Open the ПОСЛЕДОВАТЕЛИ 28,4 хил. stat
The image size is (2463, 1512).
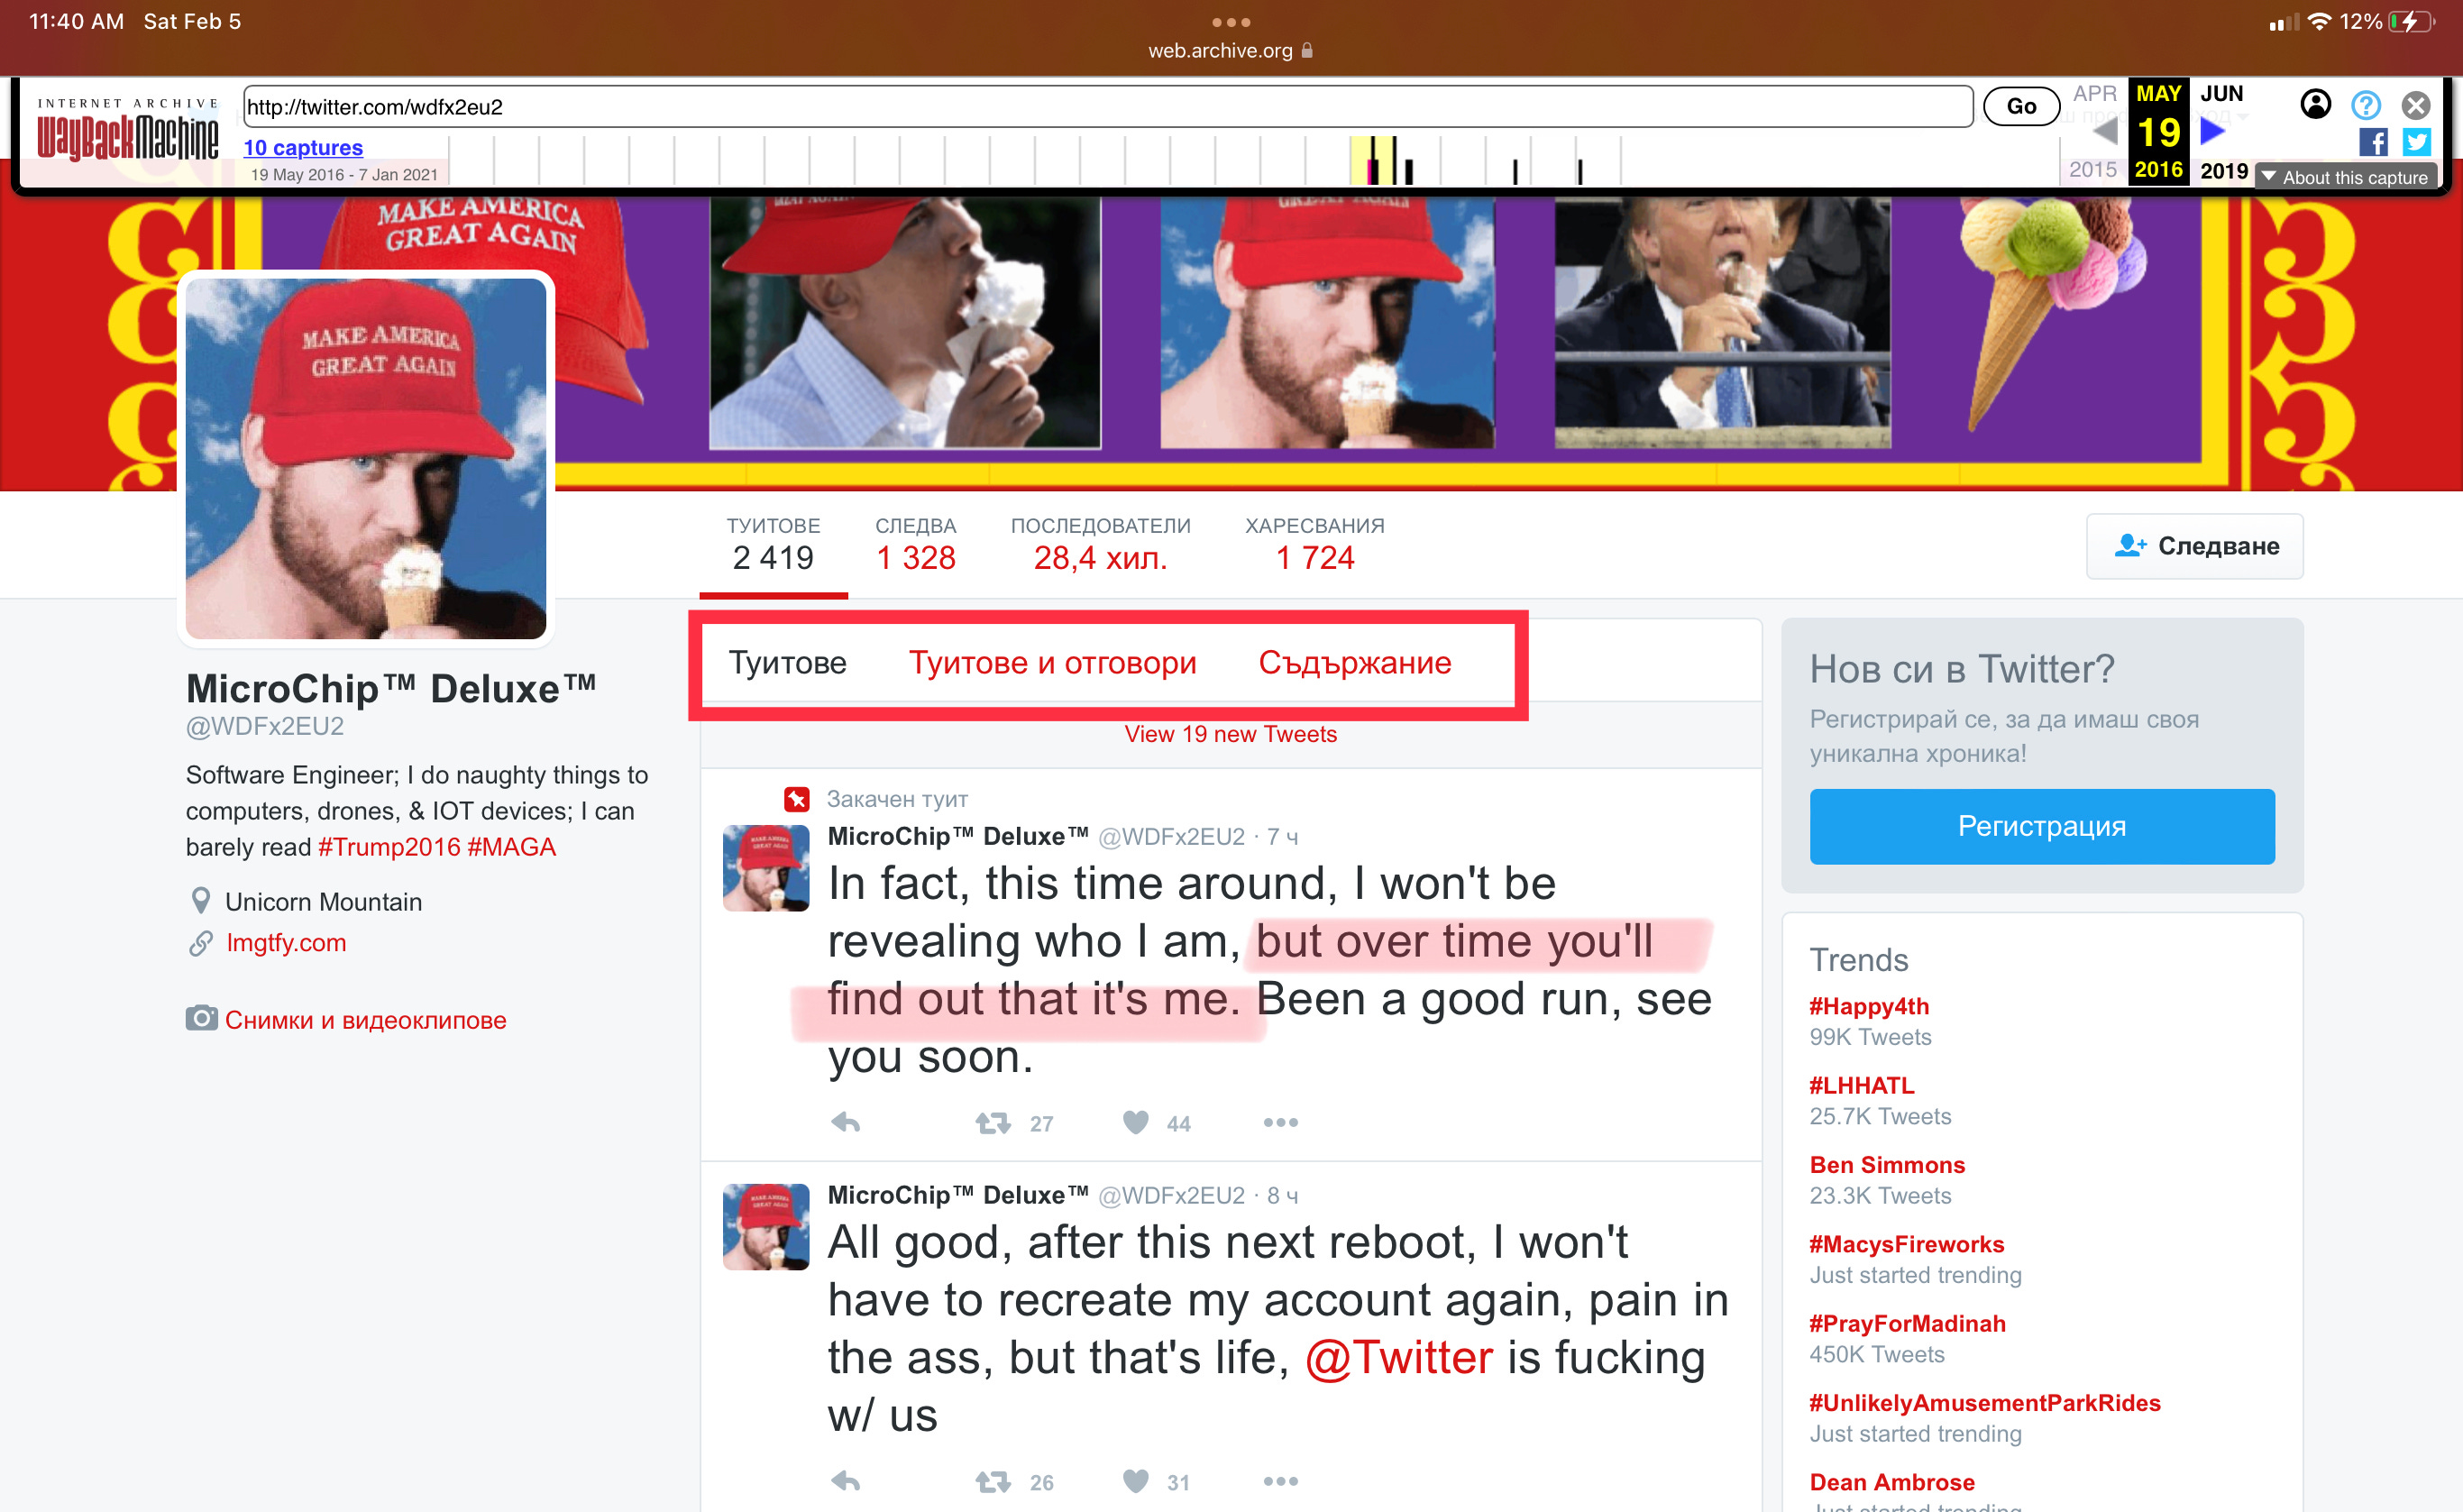pos(1101,545)
